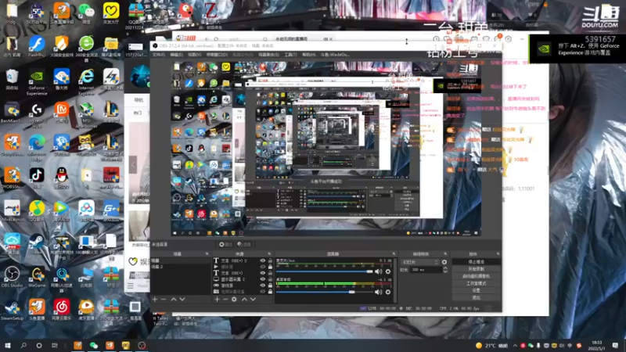Open the SteamSetup desktop icon

12,309
